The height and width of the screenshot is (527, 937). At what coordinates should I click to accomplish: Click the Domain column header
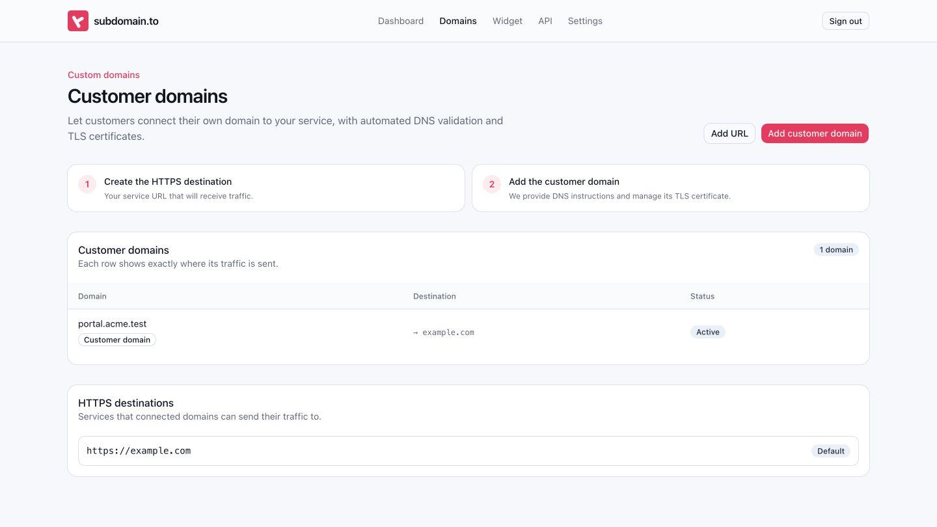(92, 296)
